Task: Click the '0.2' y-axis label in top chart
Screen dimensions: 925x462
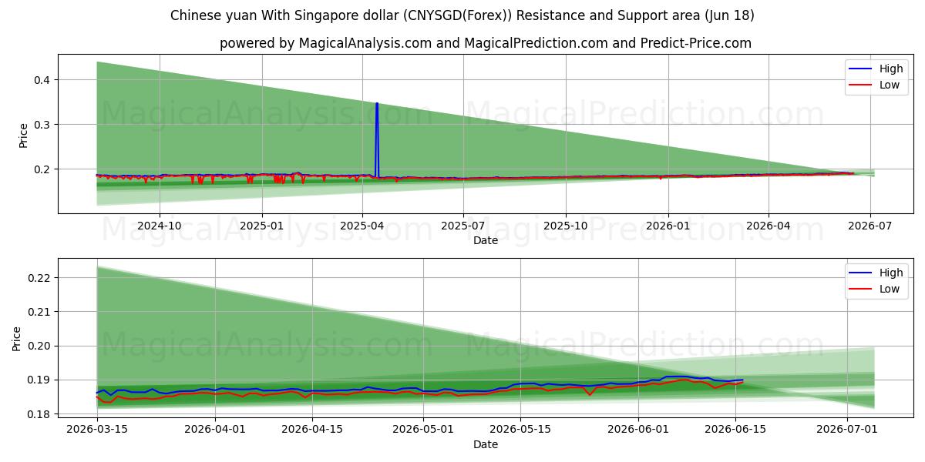Action: [42, 169]
